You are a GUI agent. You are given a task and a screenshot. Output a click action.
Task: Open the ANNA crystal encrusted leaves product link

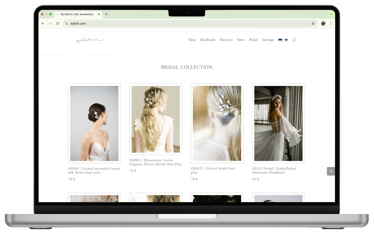click(94, 170)
